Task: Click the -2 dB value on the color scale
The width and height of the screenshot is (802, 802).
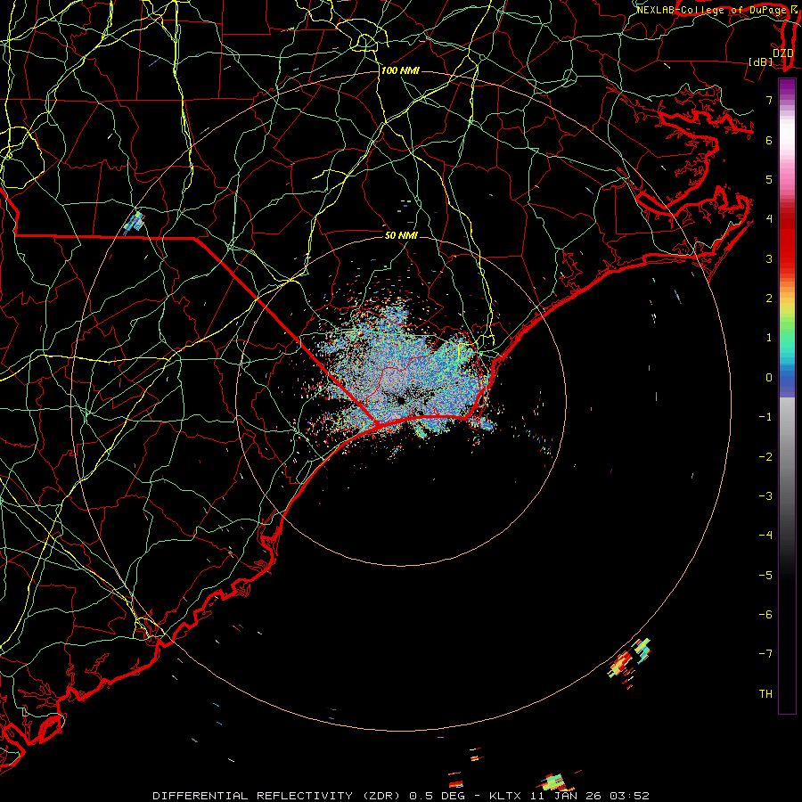Action: [x=765, y=456]
